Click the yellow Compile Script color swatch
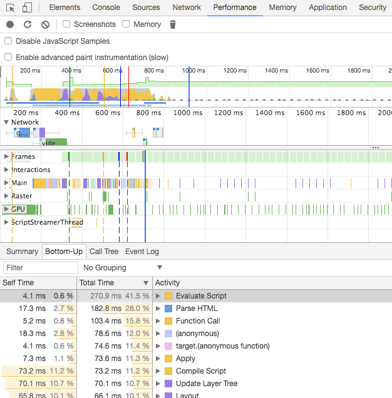The height and width of the screenshot is (398, 392). click(168, 371)
